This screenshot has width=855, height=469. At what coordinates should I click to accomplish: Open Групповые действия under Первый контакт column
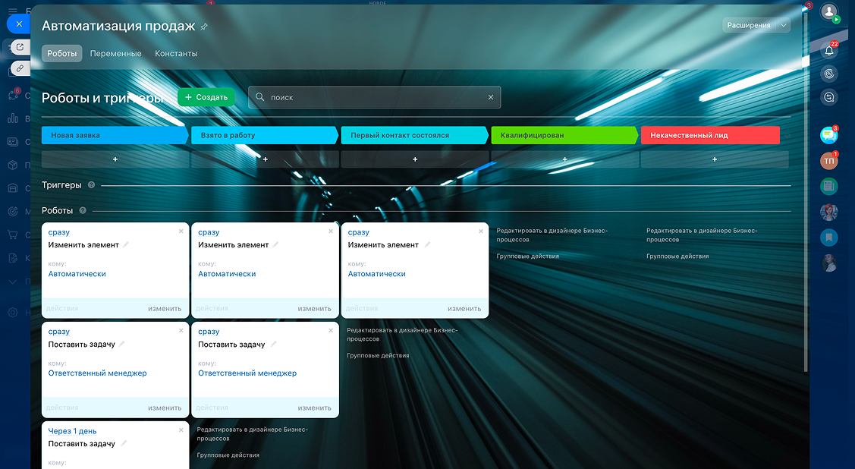(x=378, y=356)
